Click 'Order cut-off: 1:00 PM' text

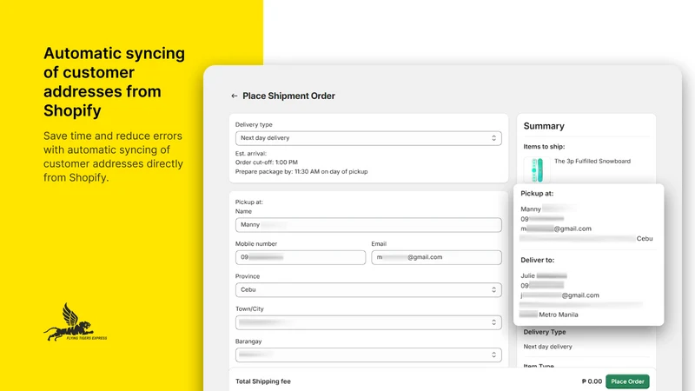click(x=267, y=162)
